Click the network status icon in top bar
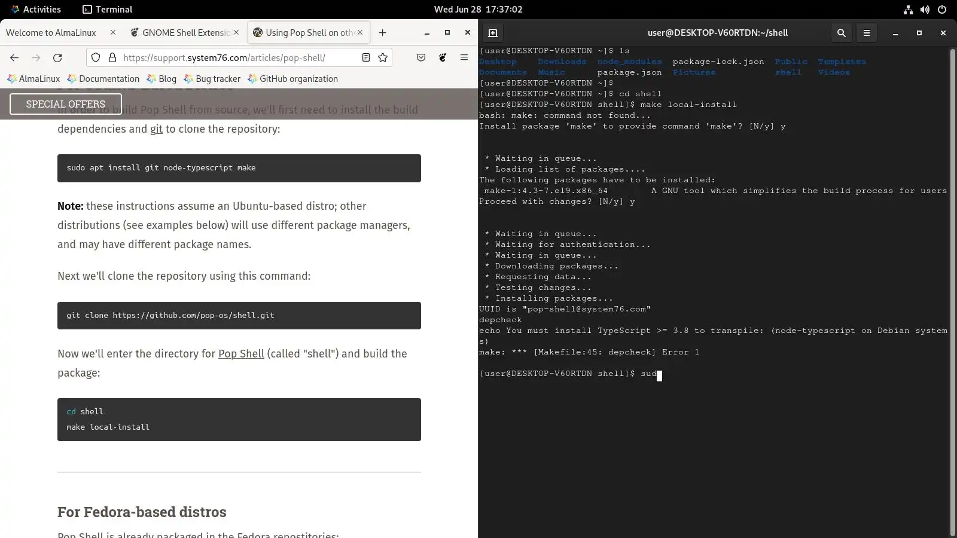The width and height of the screenshot is (957, 538). point(908,10)
